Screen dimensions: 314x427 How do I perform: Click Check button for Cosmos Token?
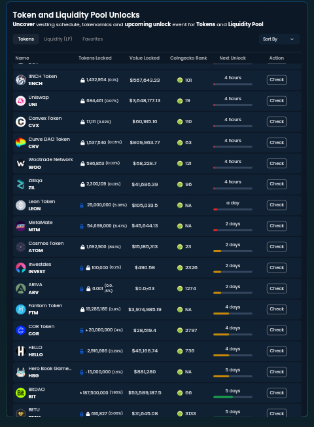click(277, 247)
